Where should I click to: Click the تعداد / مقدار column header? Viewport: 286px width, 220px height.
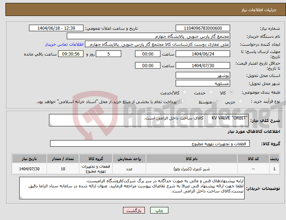[x=63, y=159]
